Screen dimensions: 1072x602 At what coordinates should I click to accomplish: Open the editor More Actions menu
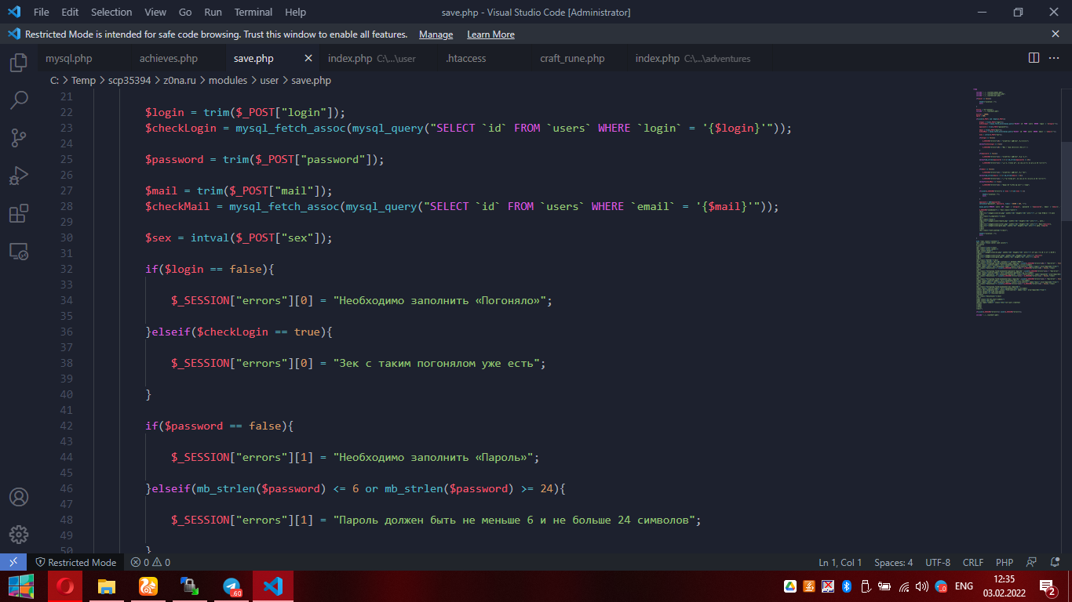[x=1055, y=58]
